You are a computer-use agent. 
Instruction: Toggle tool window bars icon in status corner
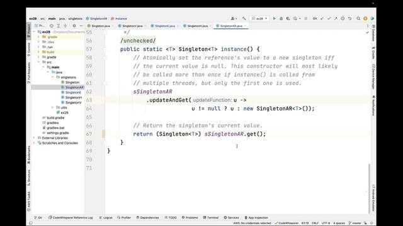pyautogui.click(x=31, y=223)
